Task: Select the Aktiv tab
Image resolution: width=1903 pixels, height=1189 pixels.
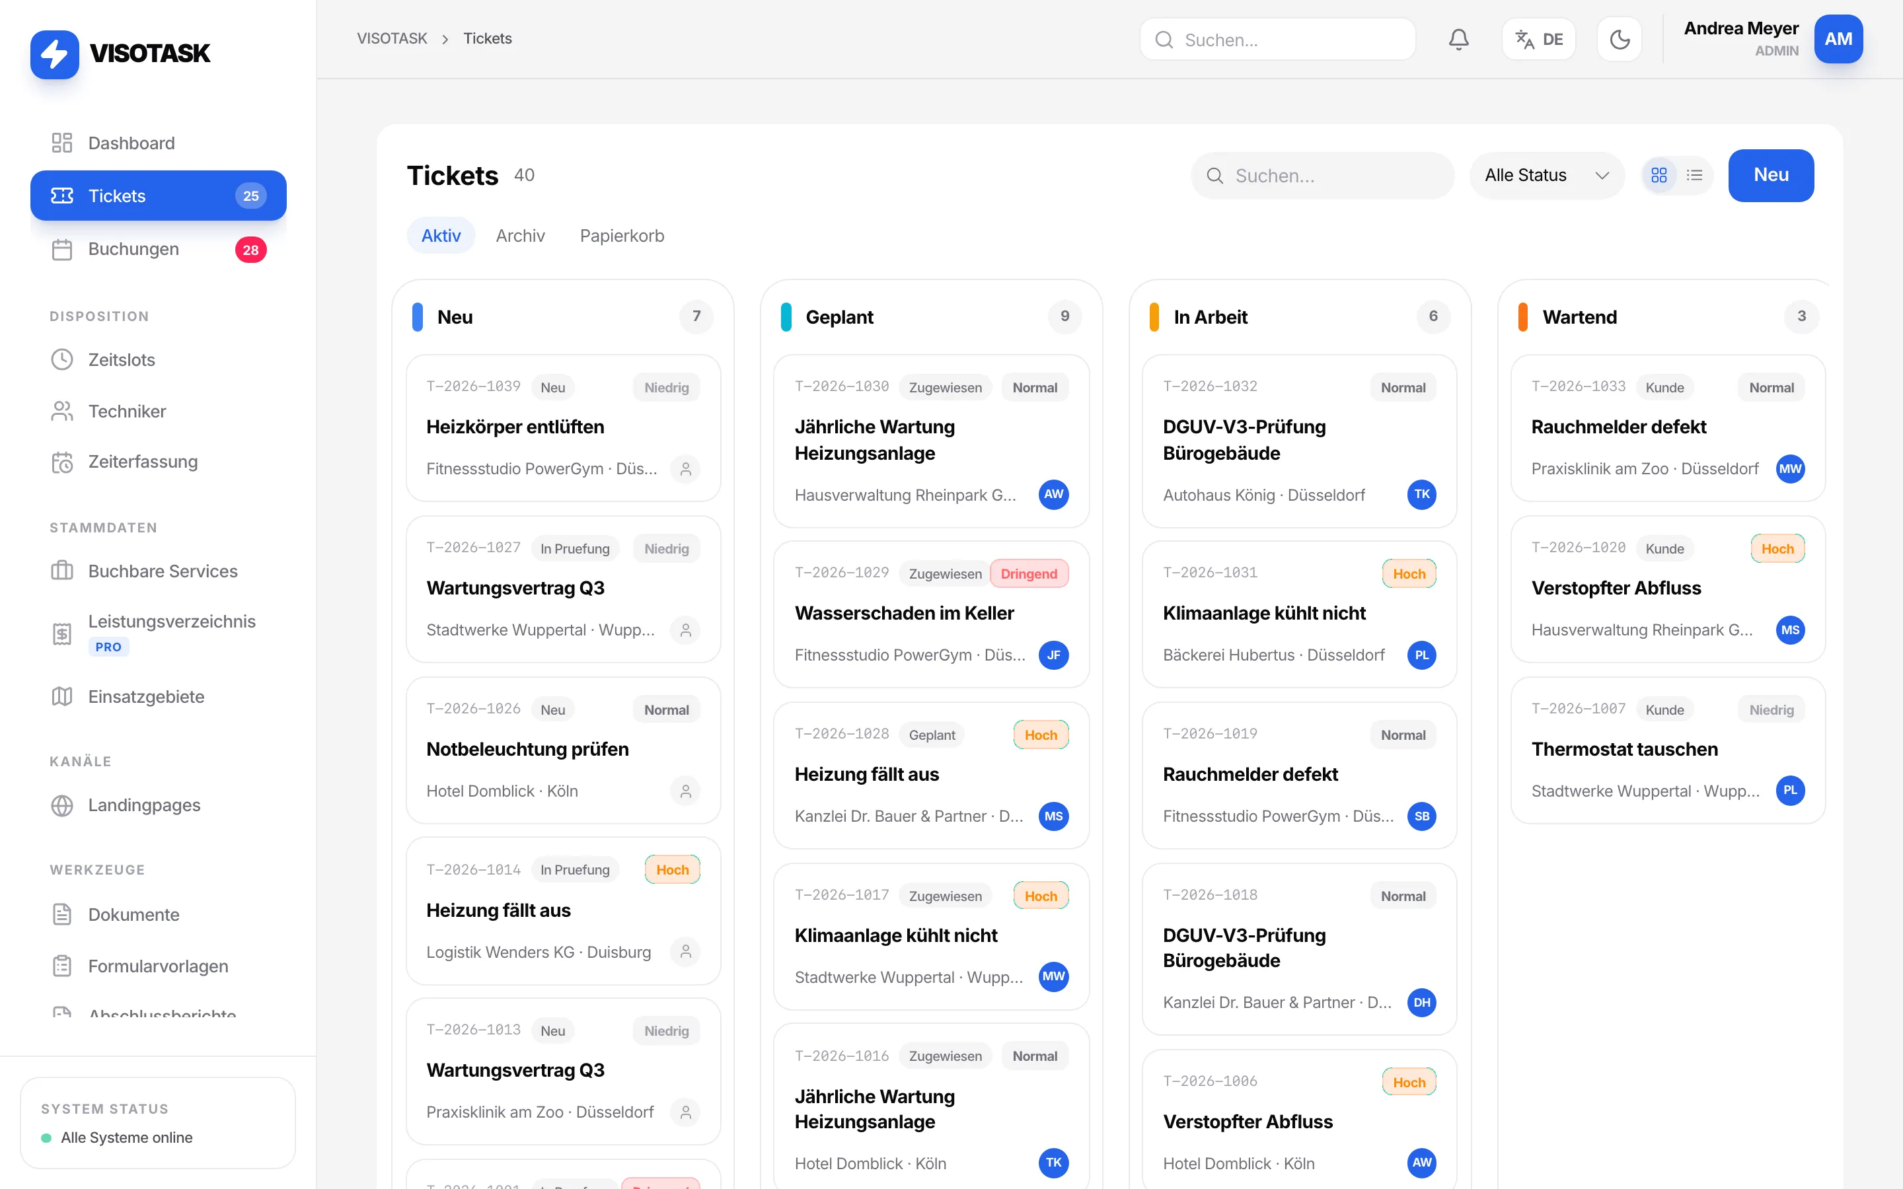Action: click(x=440, y=236)
